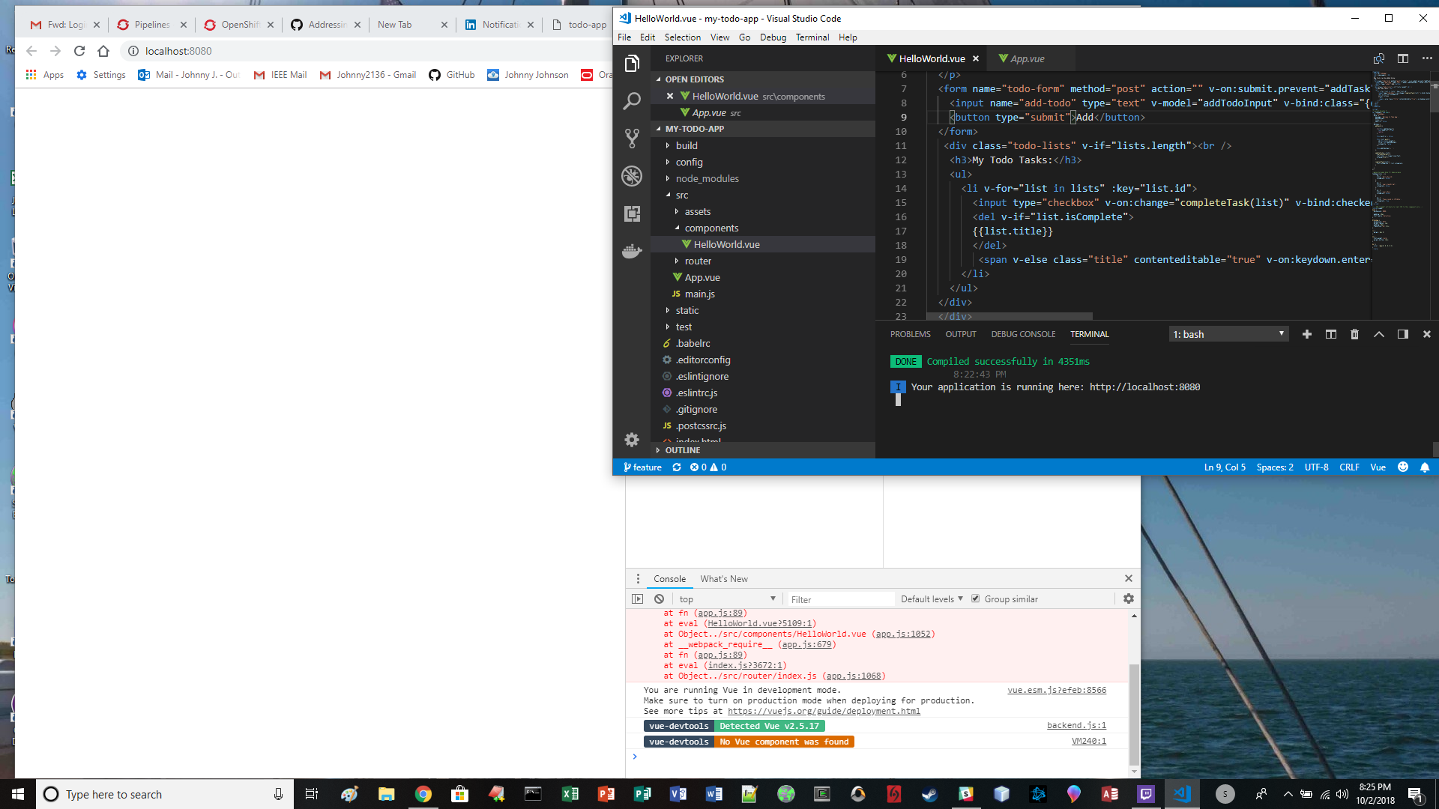Click Split Terminal icon in panel
Viewport: 1439px width, 809px height.
pos(1330,334)
